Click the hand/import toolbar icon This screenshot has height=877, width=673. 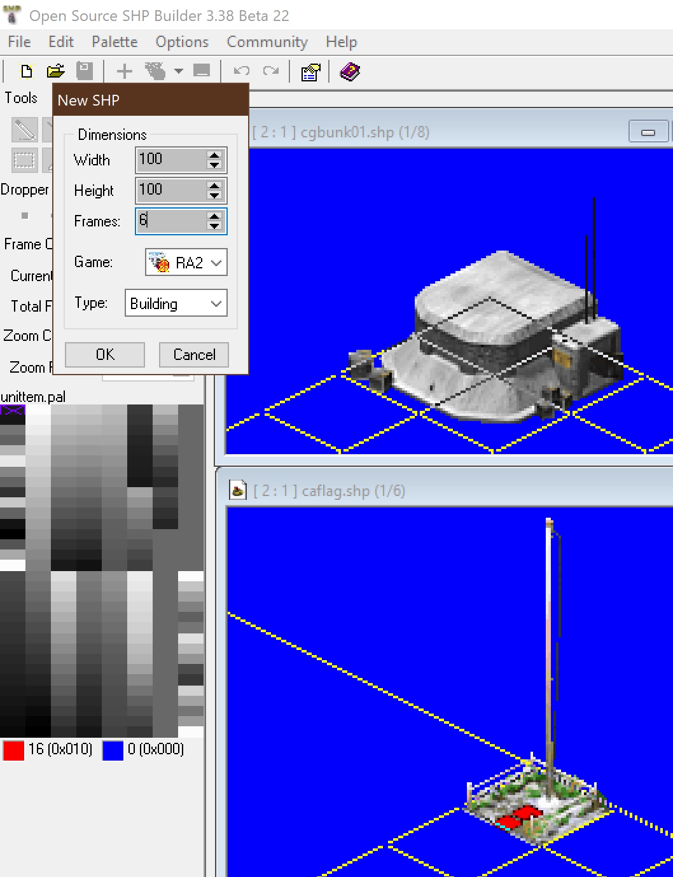click(155, 71)
